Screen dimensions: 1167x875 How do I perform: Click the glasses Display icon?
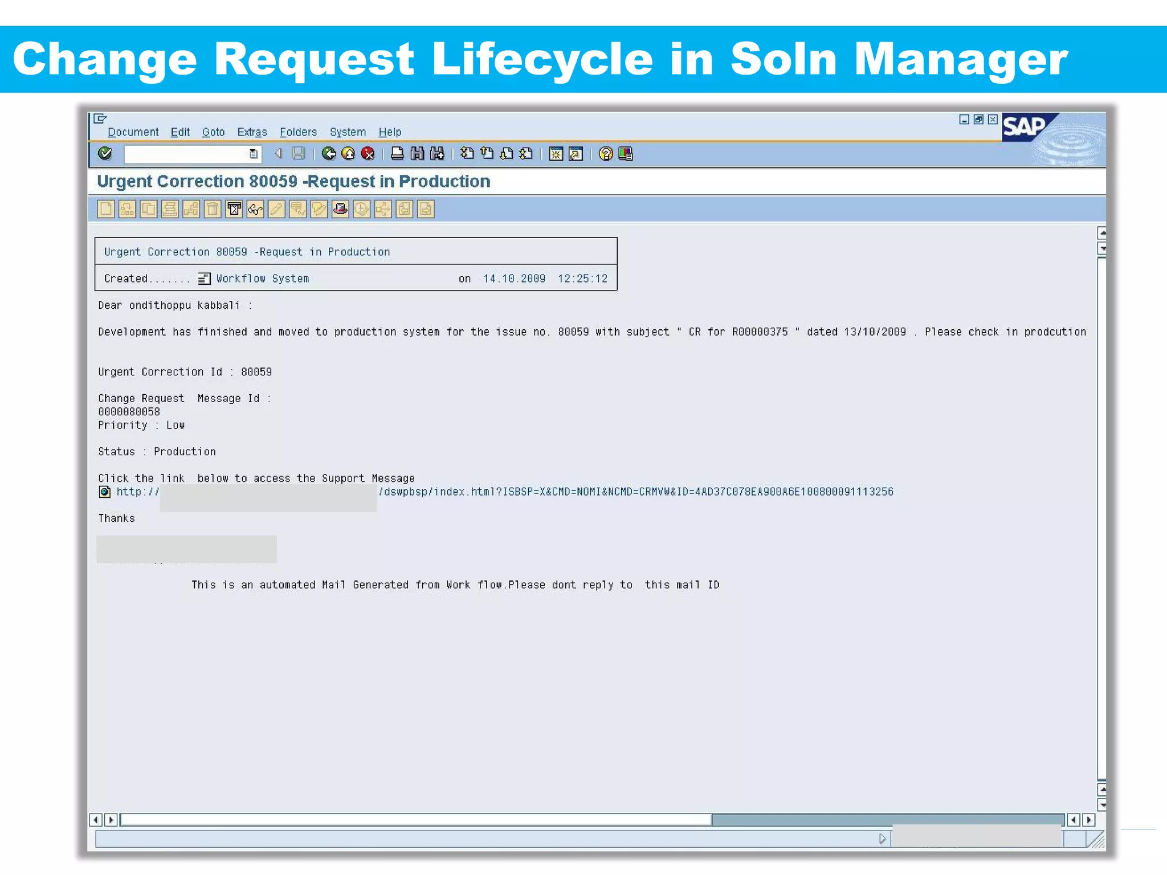pyautogui.click(x=255, y=209)
